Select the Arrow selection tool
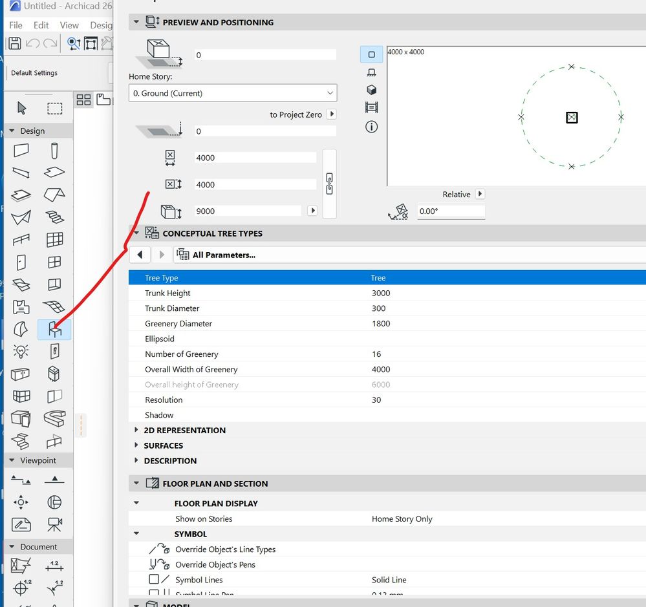The height and width of the screenshot is (607, 646). coord(21,108)
